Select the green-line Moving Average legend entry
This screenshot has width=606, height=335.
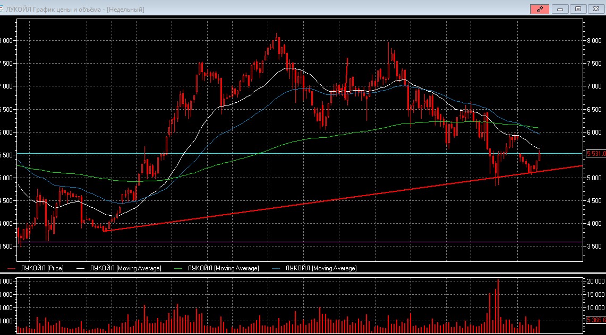point(224,268)
